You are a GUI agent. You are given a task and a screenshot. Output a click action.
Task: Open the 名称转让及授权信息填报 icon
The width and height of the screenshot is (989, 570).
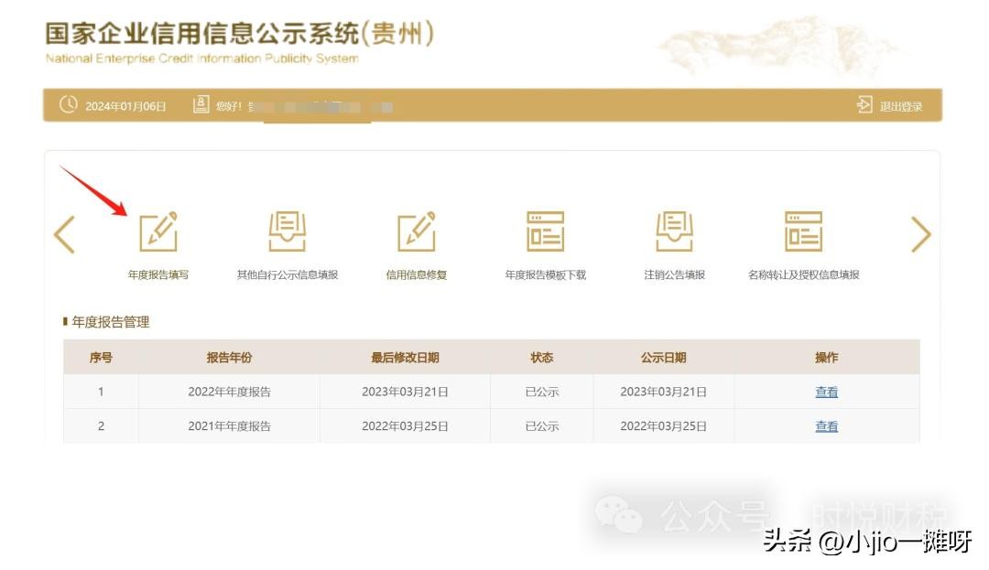[803, 231]
